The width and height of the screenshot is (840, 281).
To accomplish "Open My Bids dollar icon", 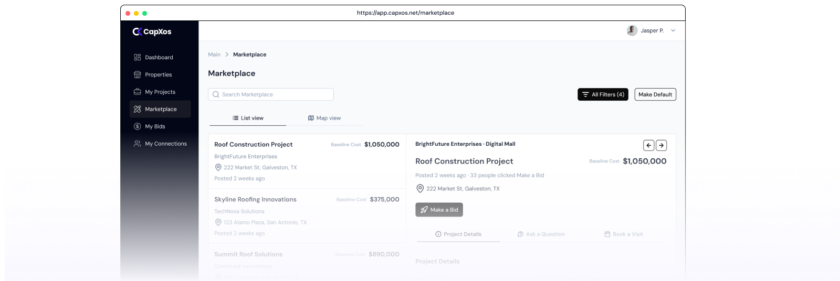I will 138,126.
